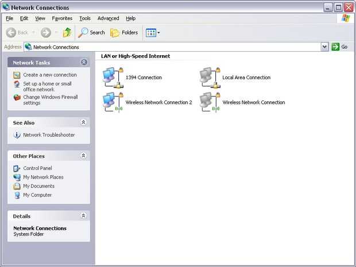
Task: Click the Folders toolbar icon
Action: pos(115,33)
